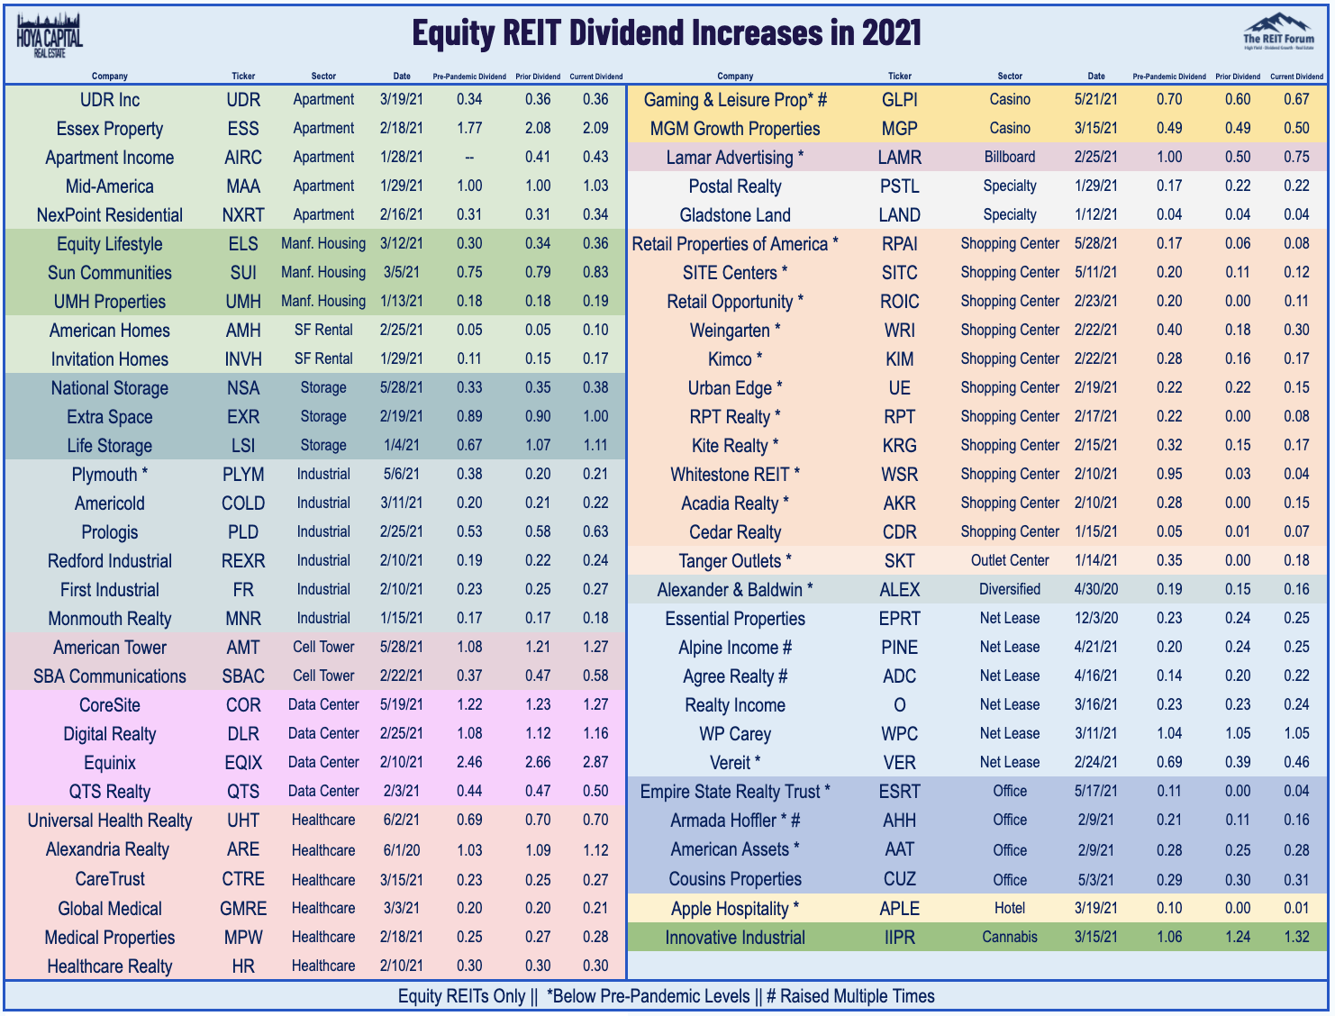
Task: Click the AMH ticker for American Homes
Action: [x=243, y=331]
